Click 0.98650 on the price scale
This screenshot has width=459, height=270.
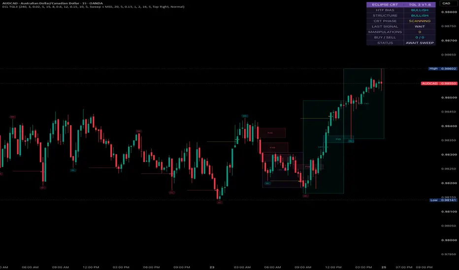tap(449, 55)
